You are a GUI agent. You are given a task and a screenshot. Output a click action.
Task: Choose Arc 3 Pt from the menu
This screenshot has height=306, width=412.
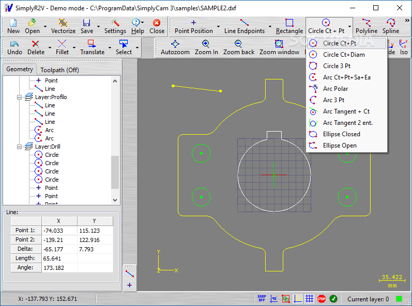347,100
